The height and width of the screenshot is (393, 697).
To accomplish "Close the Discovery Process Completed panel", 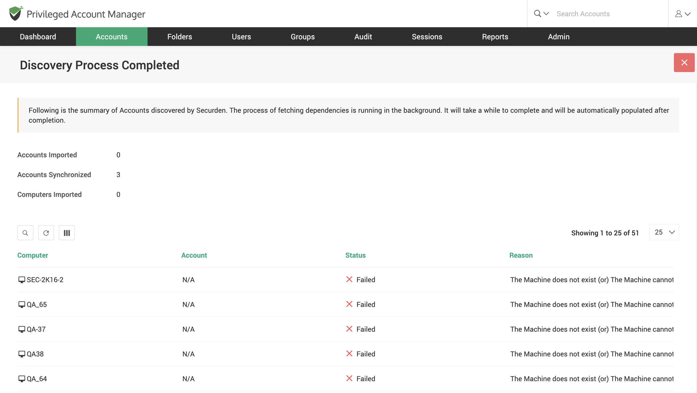I will click(x=684, y=62).
